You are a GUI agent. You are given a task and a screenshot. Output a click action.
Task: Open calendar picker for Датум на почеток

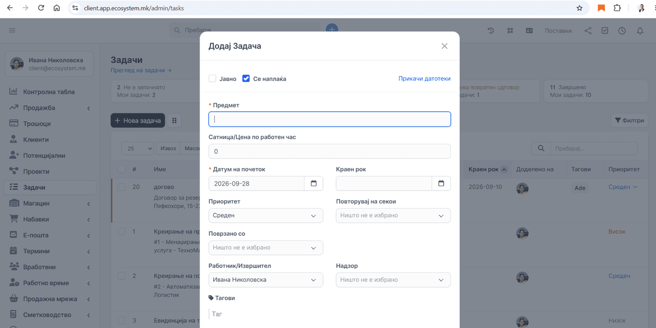(x=314, y=183)
